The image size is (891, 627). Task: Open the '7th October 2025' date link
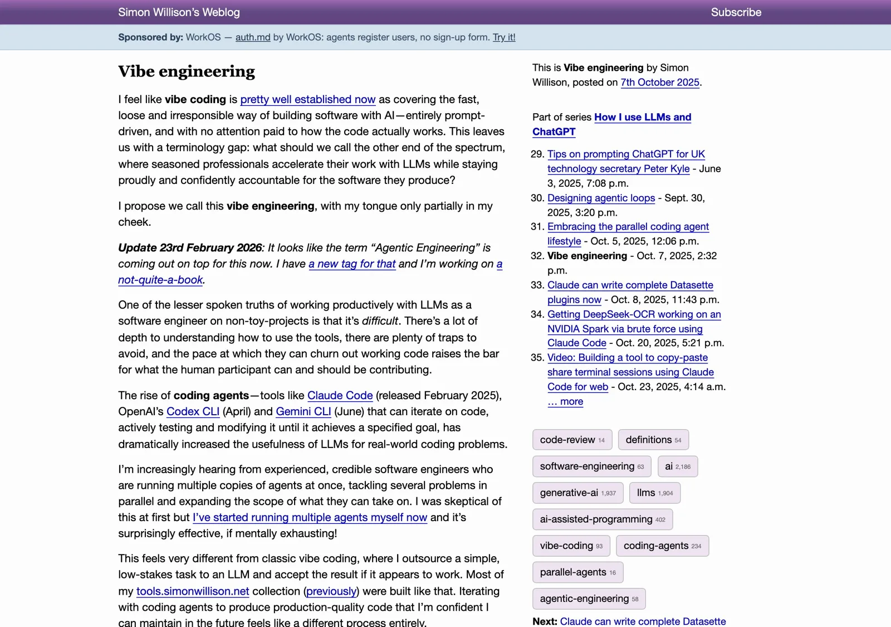660,82
